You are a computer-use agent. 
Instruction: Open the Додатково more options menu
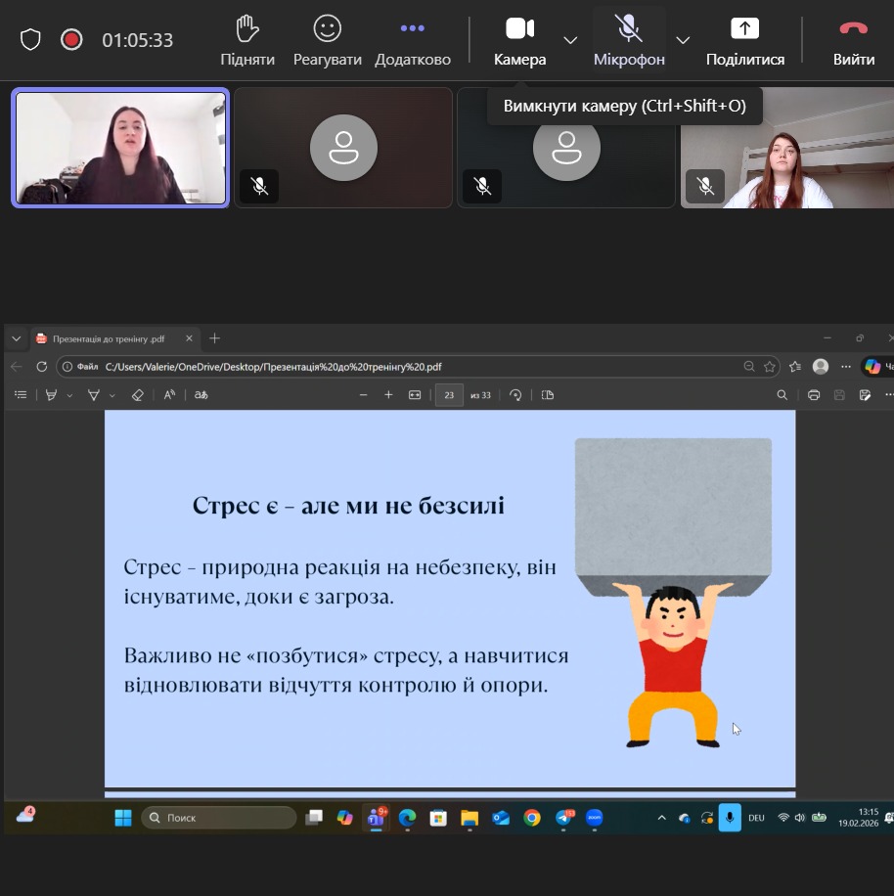413,40
